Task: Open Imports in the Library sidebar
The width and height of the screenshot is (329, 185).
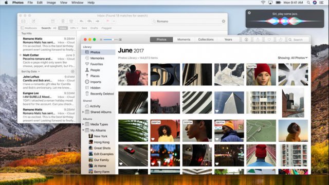Action: pyautogui.click(x=93, y=82)
